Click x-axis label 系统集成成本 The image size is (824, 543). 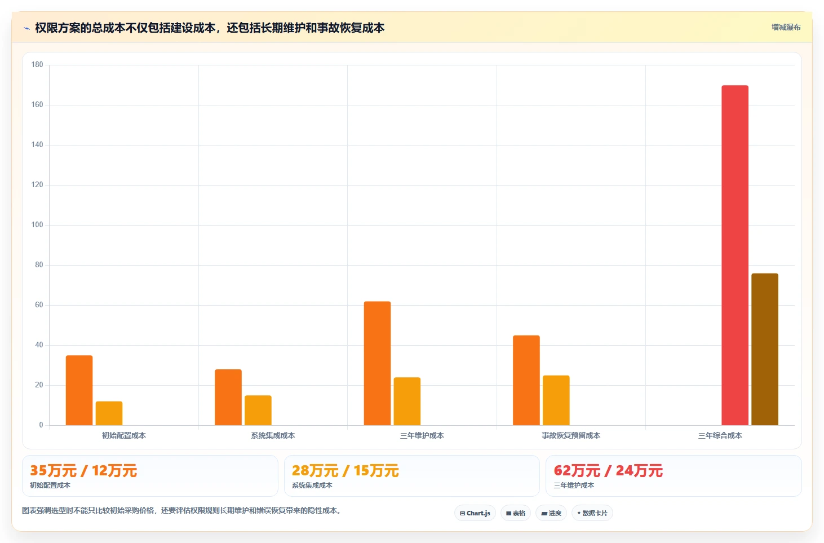pos(273,435)
